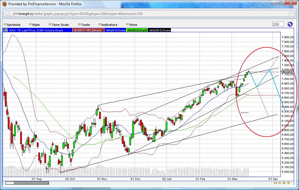Viewport: 299px width, 190px height.
Task: Click the 6.800,00 price axis label
Action: click(287, 88)
